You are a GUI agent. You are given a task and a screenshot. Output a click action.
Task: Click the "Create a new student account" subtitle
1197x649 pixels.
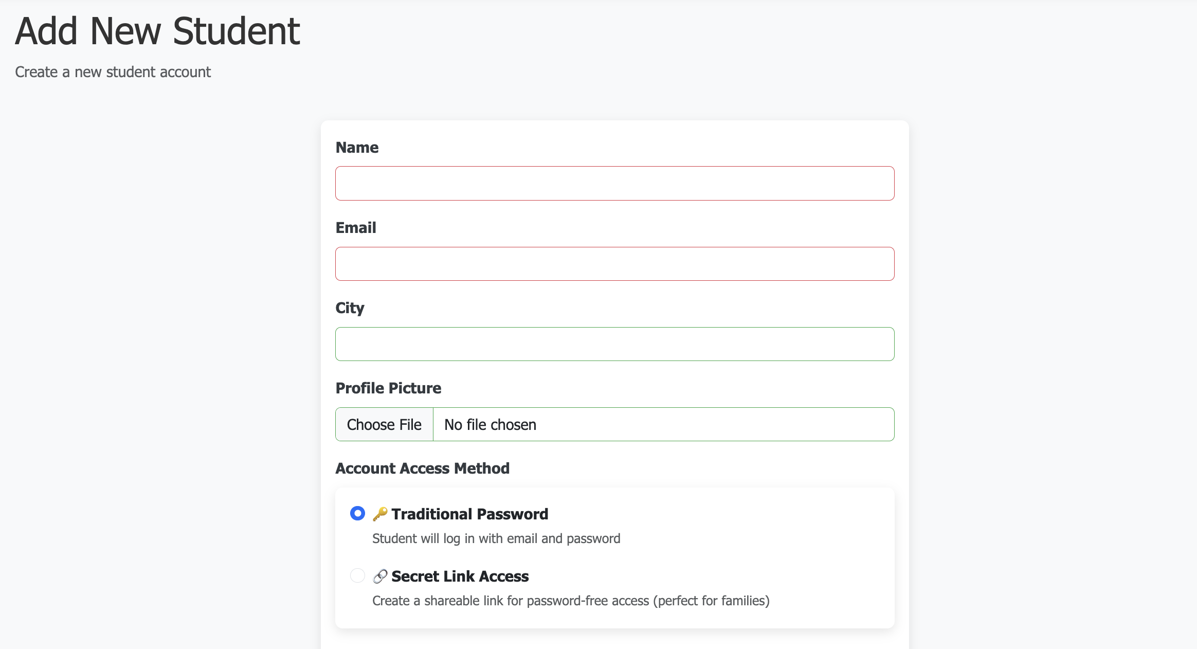click(113, 72)
